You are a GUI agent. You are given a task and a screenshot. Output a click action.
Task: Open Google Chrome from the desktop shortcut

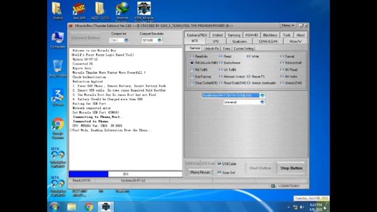58,128
